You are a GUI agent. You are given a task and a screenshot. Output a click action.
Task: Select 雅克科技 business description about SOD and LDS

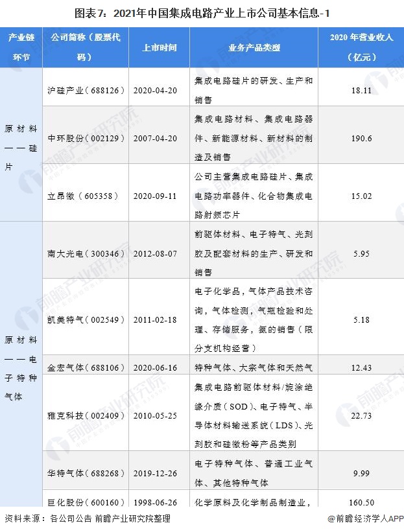254,415
